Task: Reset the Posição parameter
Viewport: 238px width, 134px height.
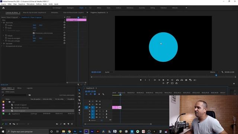Action: (x=64, y=25)
